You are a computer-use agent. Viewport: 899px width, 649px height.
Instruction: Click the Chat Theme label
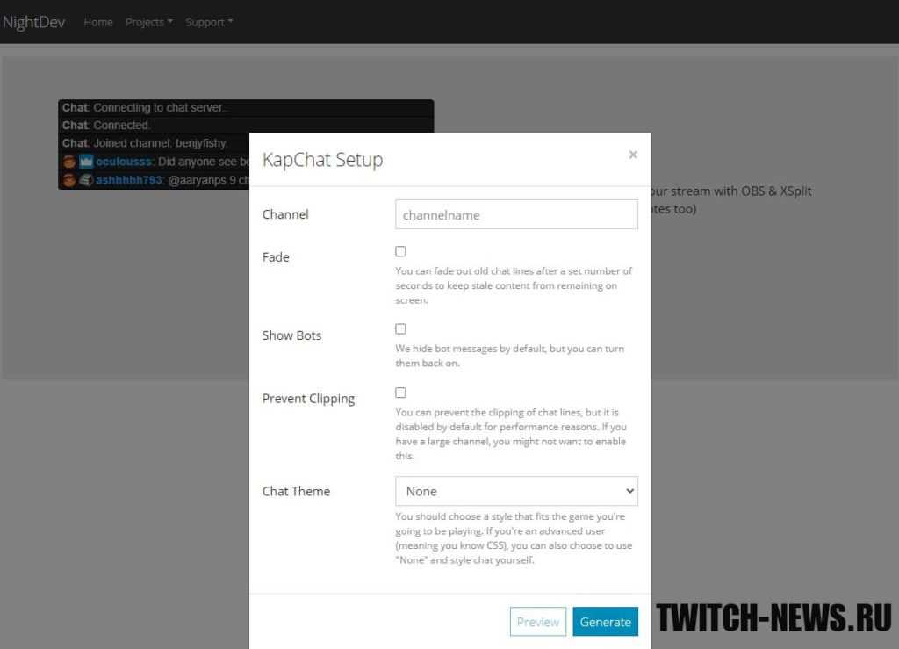[296, 491]
